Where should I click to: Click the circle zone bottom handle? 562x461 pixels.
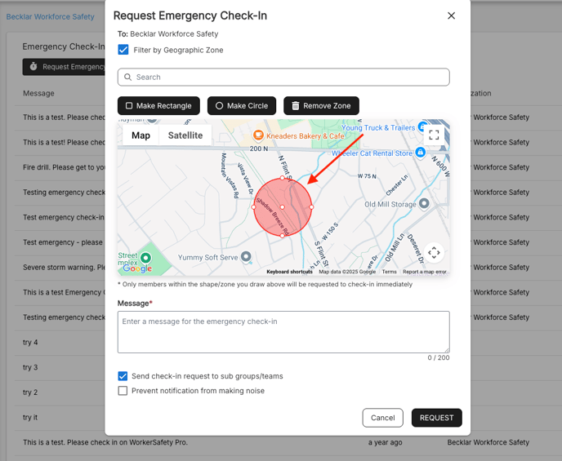pyautogui.click(x=283, y=236)
